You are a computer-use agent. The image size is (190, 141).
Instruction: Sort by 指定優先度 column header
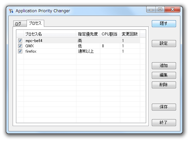[x=88, y=34]
